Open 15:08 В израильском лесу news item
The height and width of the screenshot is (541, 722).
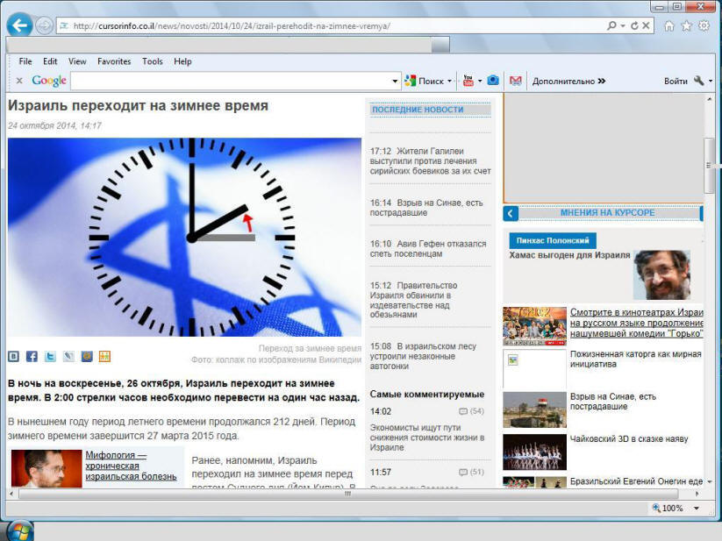(x=423, y=356)
